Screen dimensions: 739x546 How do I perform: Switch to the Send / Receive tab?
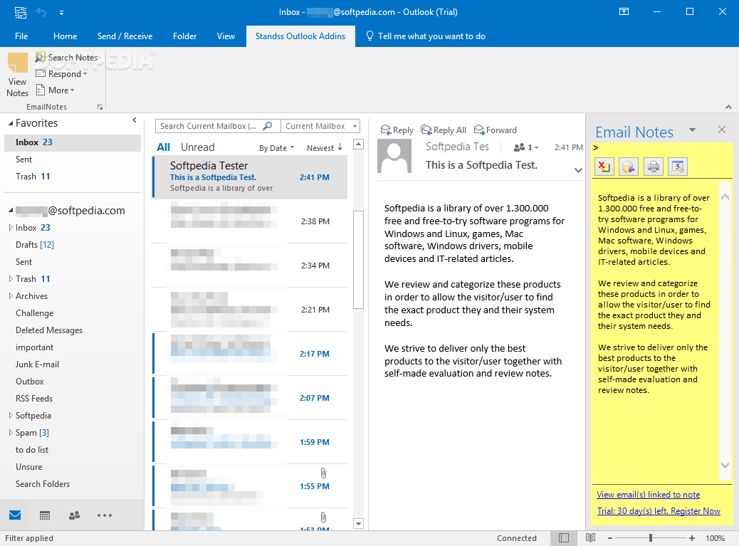point(125,36)
